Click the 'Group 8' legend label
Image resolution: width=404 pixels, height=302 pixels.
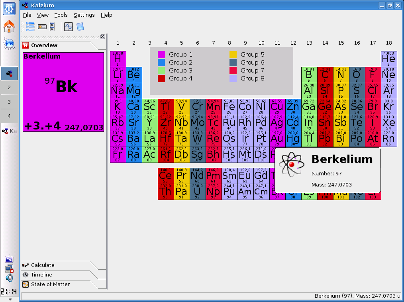coord(253,78)
